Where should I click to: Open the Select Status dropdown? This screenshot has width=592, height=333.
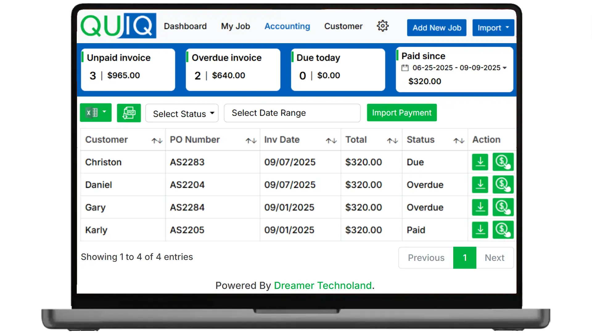[182, 113]
